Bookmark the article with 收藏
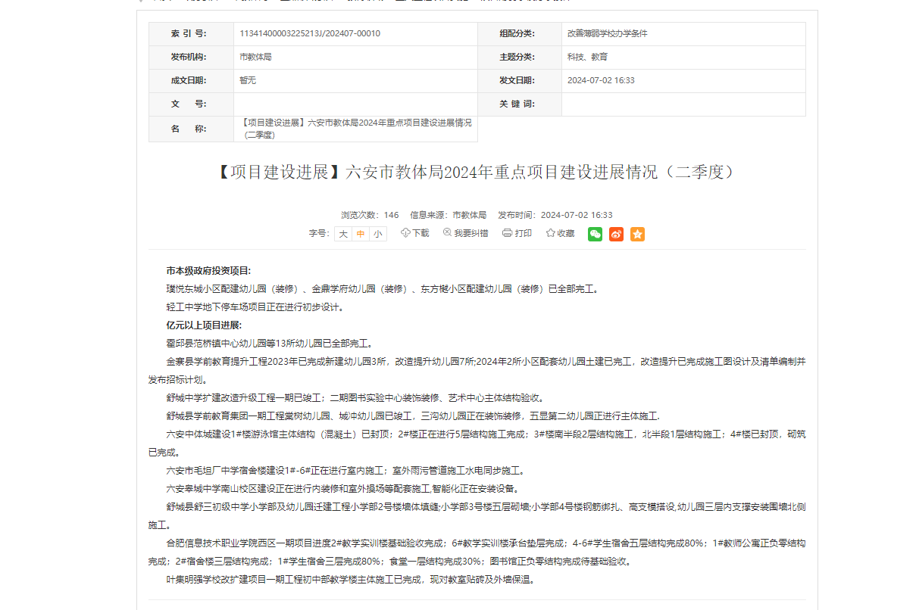The height and width of the screenshot is (610, 916). coord(561,233)
